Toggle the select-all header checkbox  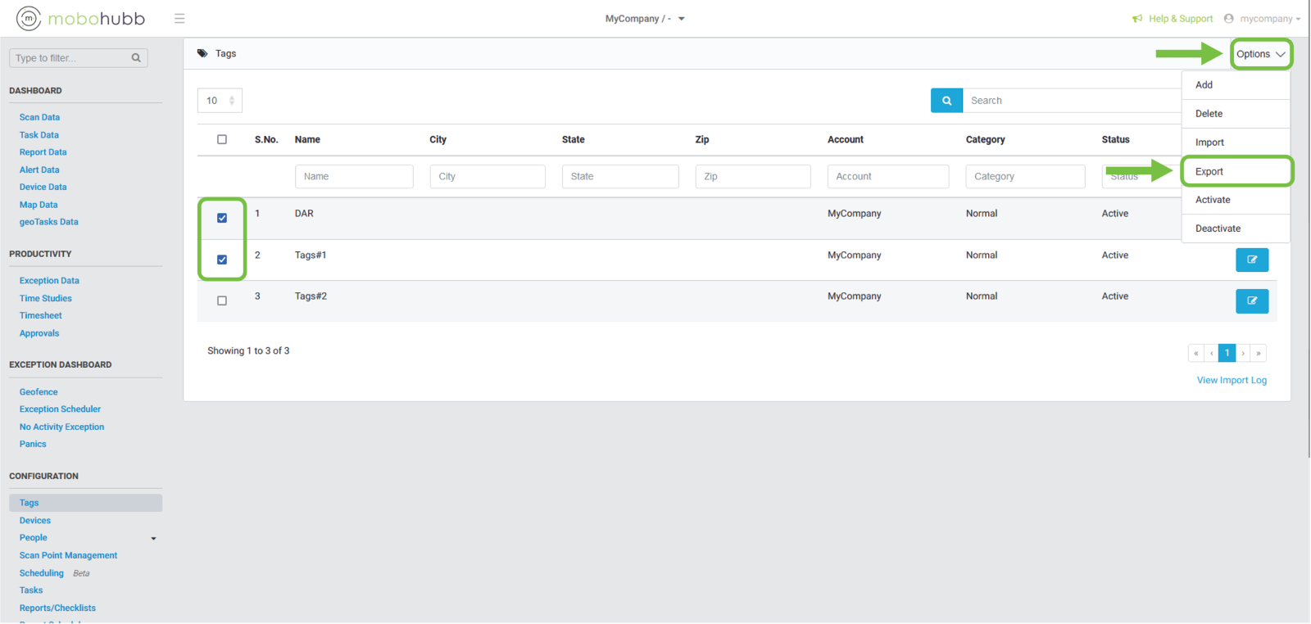222,139
